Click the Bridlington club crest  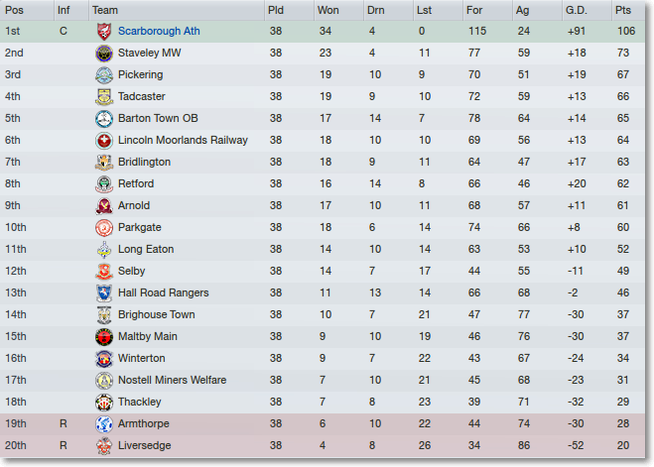104,162
